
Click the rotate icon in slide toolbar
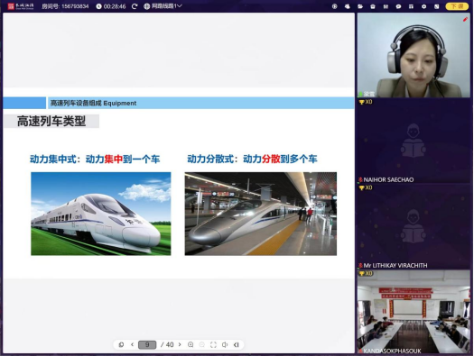[x=121, y=344]
